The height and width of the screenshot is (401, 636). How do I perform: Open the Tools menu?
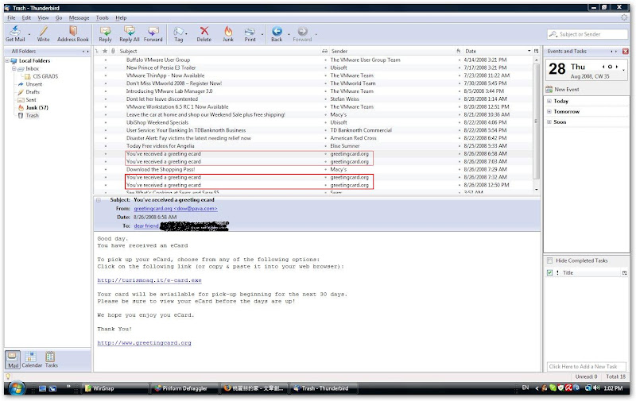coord(103,17)
